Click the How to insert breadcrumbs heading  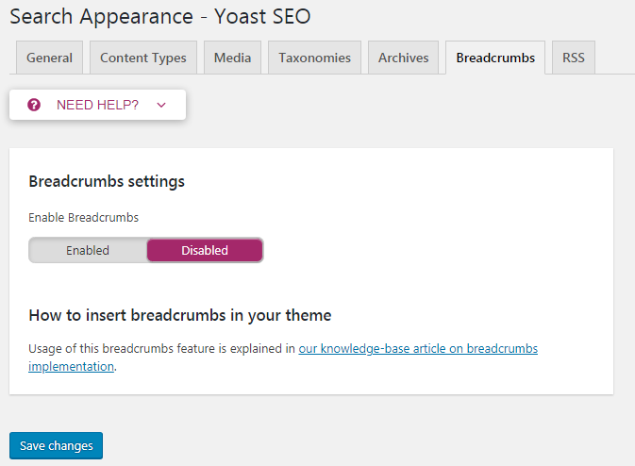click(x=179, y=314)
